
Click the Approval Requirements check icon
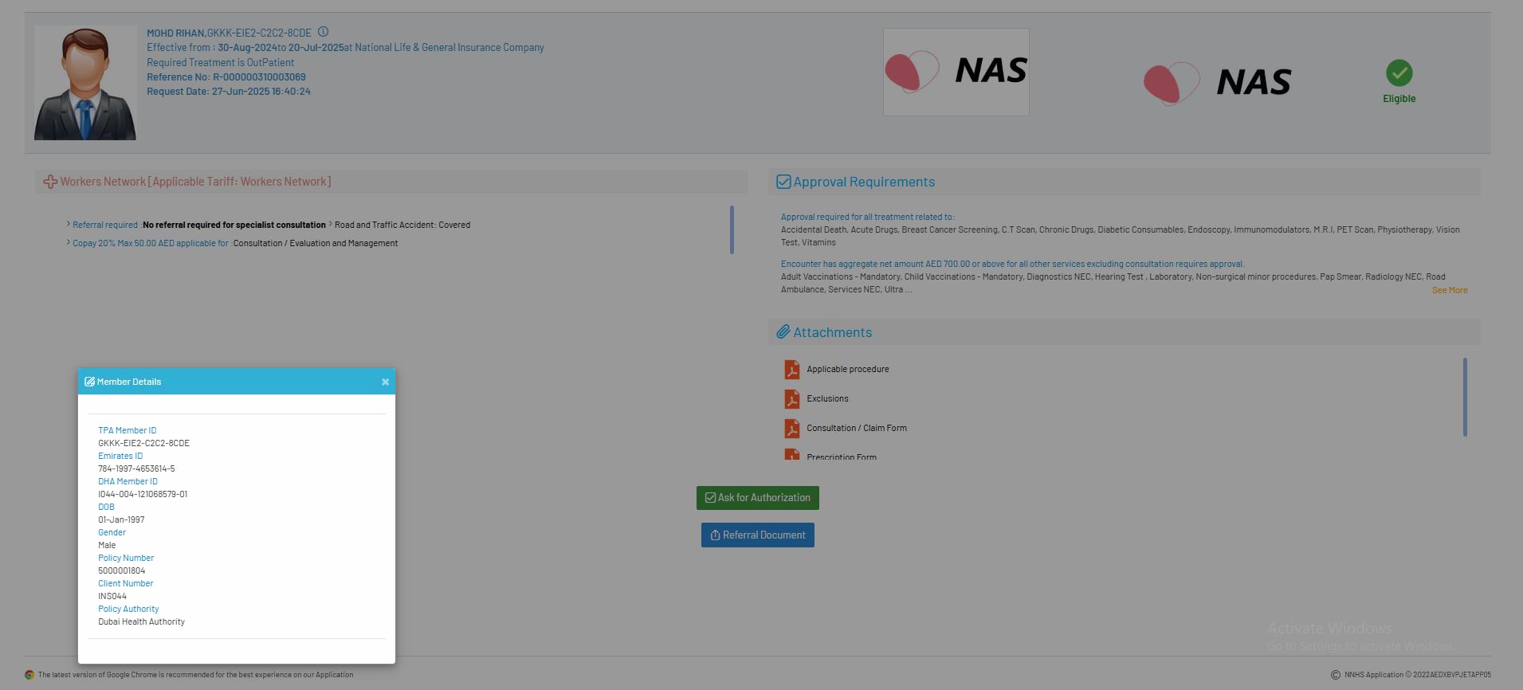coord(783,182)
